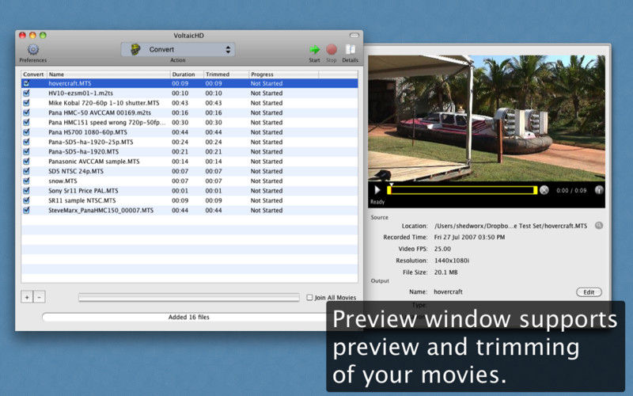
Task: Sort by the Progress column header
Action: click(x=284, y=74)
